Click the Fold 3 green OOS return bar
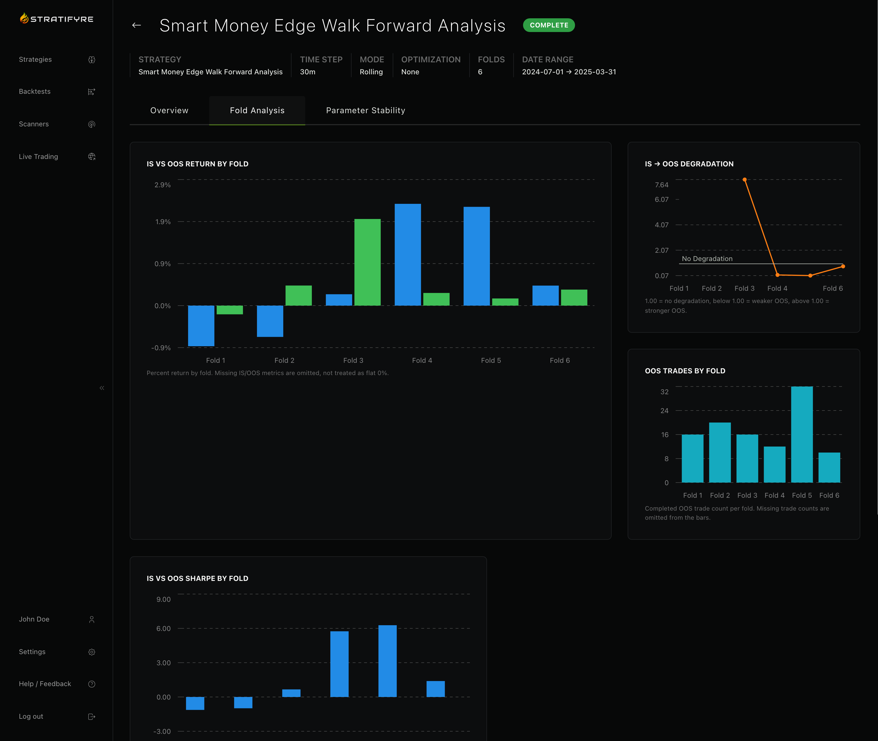 click(x=368, y=262)
